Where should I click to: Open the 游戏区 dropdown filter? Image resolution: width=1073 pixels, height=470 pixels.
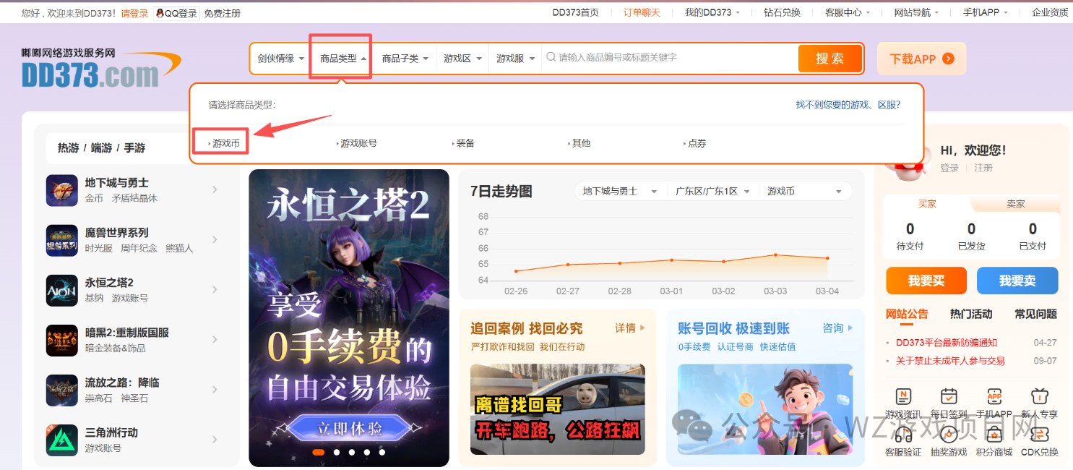tap(463, 59)
